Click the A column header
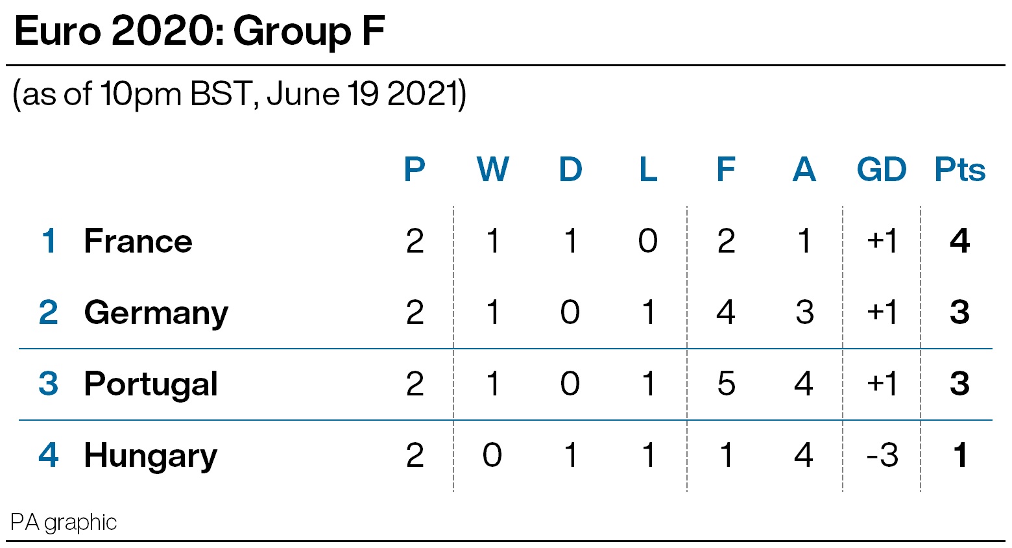Image resolution: width=1012 pixels, height=548 pixels. pos(804,169)
